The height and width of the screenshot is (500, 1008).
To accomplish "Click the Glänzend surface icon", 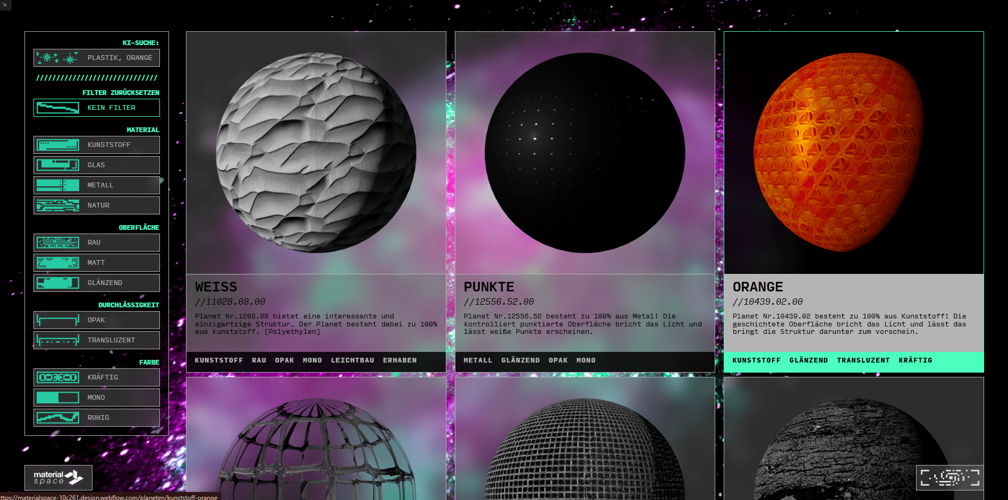I will pyautogui.click(x=57, y=283).
